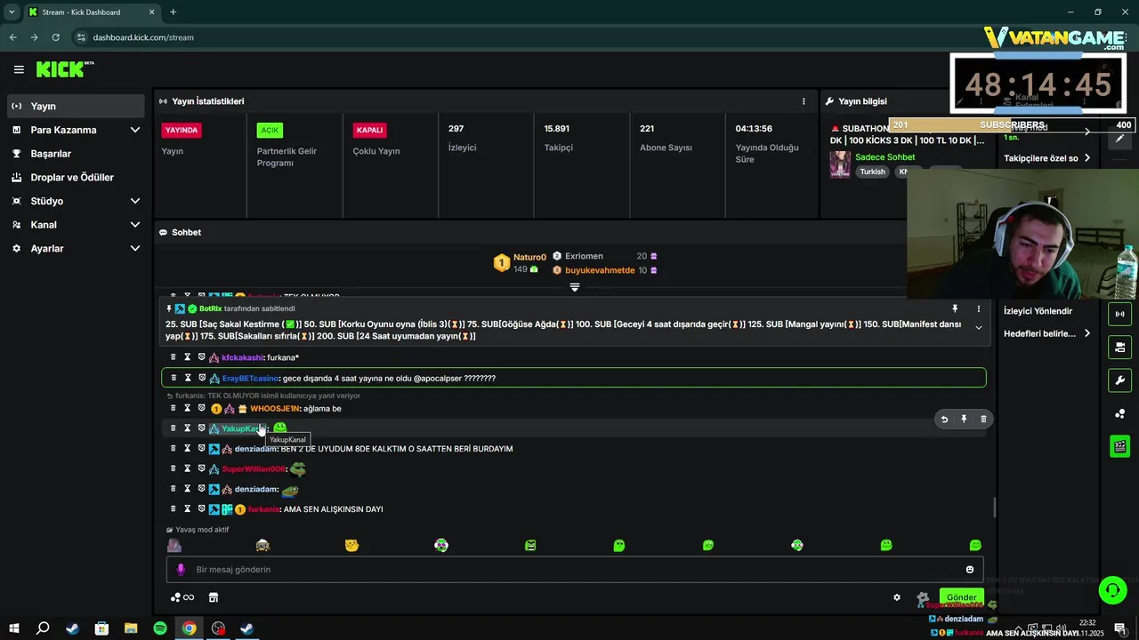The width and height of the screenshot is (1139, 640).
Task: Click Gönder to send message
Action: tap(961, 597)
